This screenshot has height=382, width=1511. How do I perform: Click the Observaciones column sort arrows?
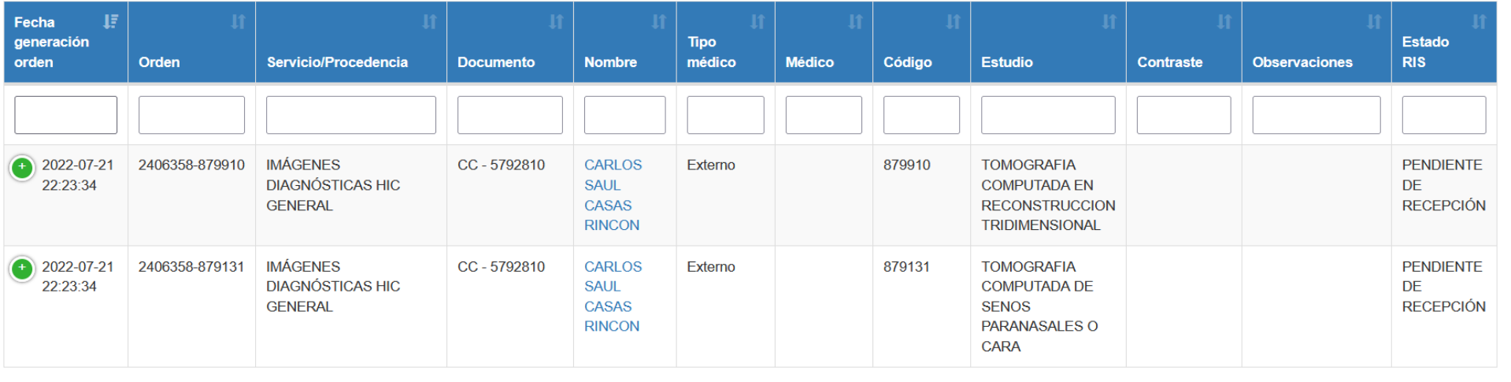click(x=1374, y=22)
